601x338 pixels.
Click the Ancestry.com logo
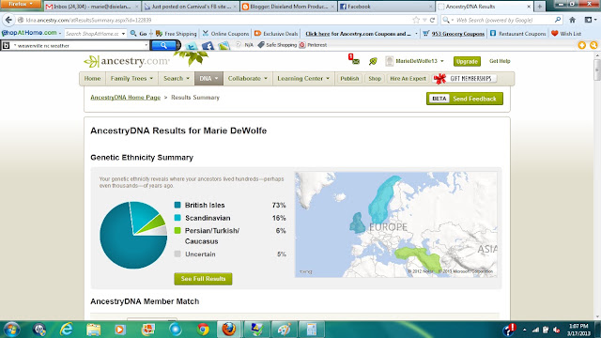127,61
